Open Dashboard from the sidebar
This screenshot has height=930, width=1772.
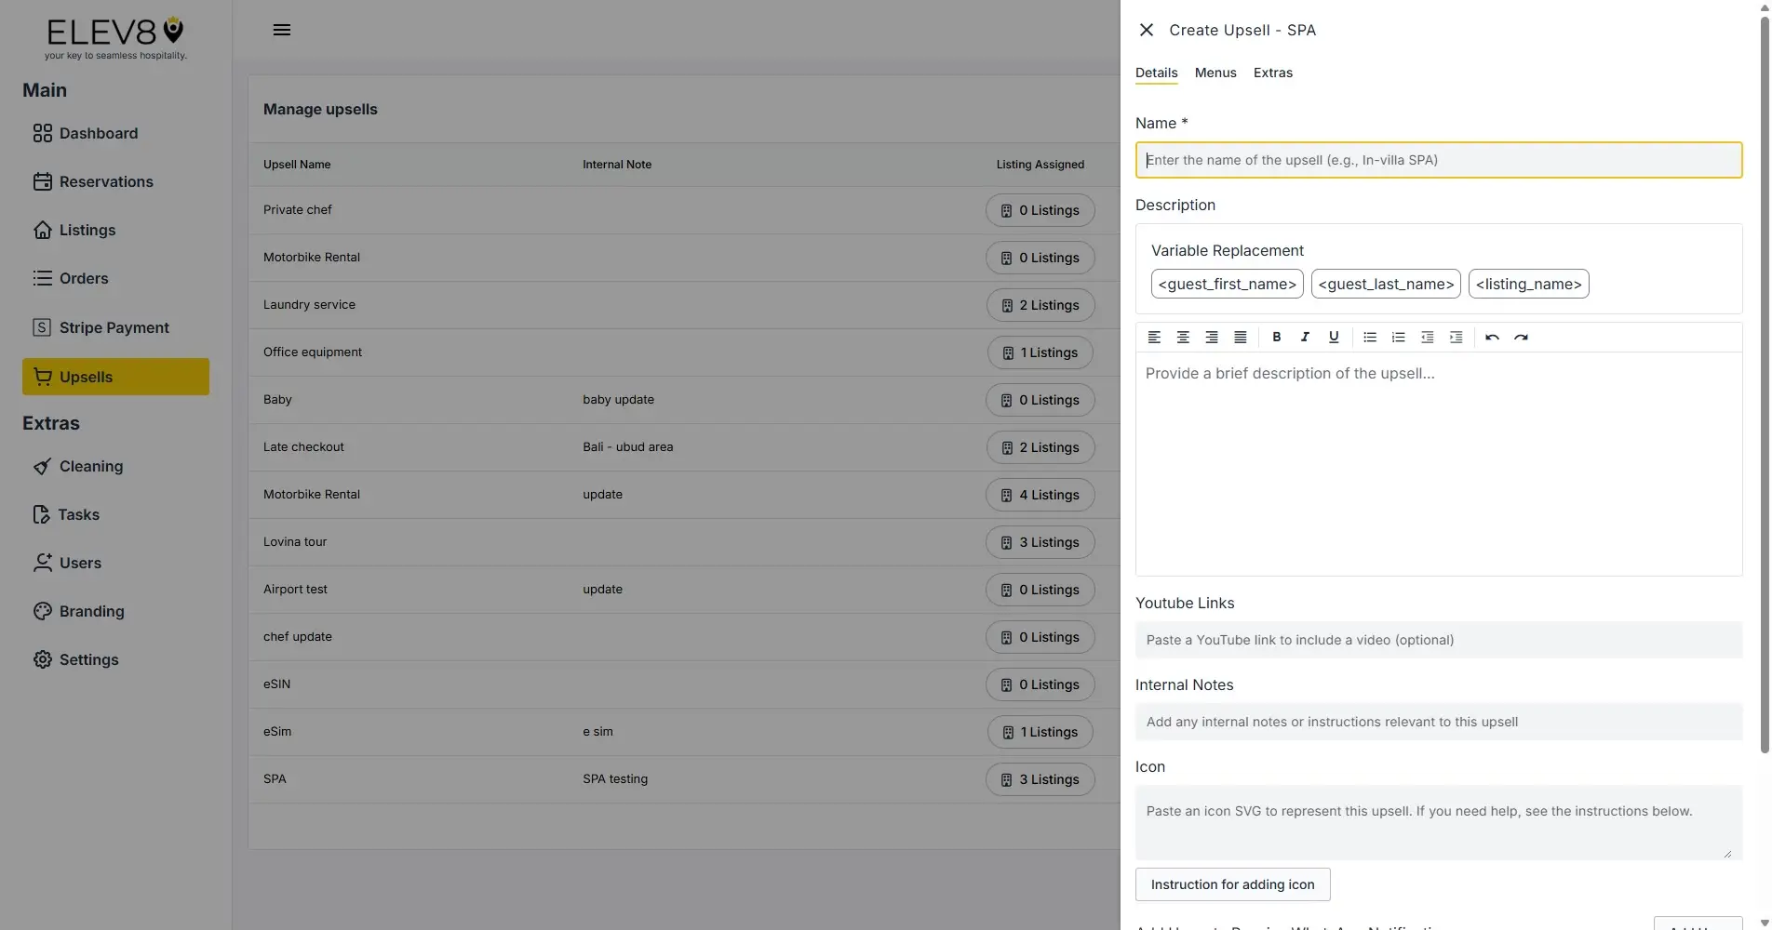pos(98,133)
